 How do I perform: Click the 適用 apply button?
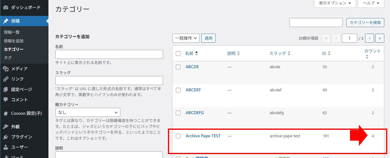pyautogui.click(x=208, y=38)
